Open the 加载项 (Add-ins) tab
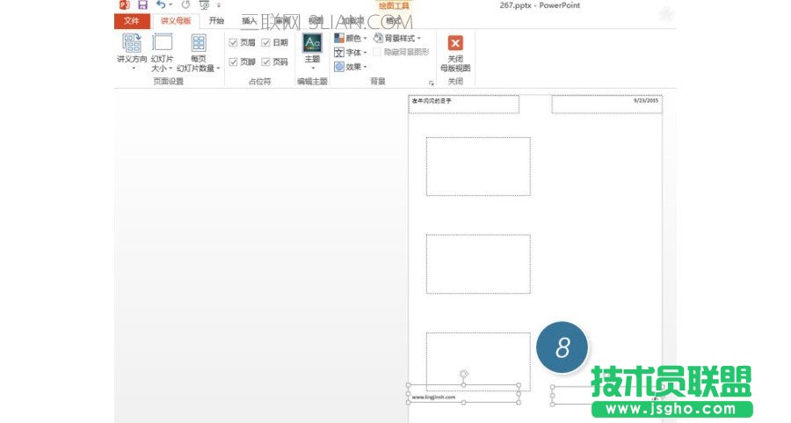The image size is (791, 423). pyautogui.click(x=352, y=21)
